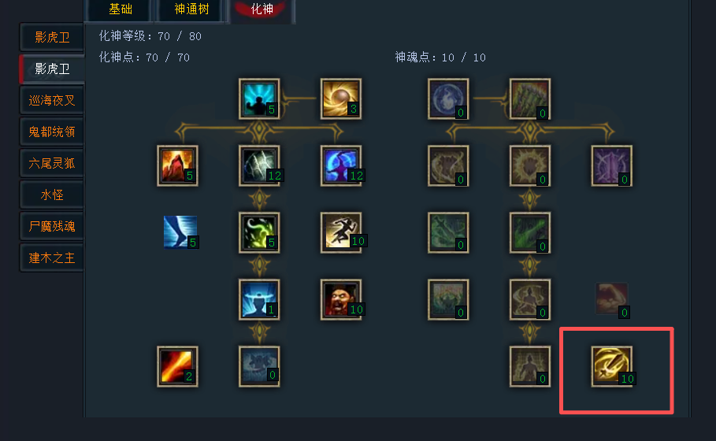Select 六尾灵狐 in the left list
Viewport: 716px width, 441px height.
click(x=52, y=164)
